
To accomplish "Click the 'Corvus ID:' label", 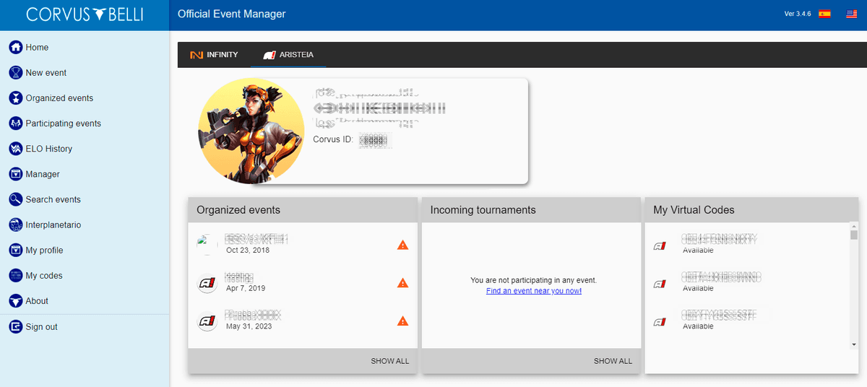I will [x=333, y=139].
